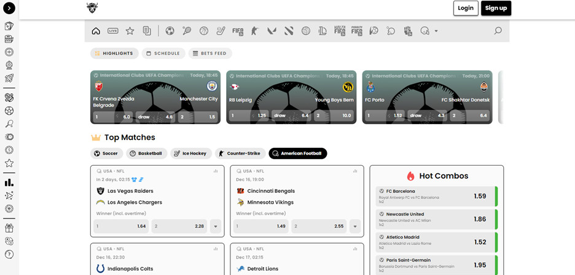Select the Soccer top matches filter
The image size is (575, 275).
[x=106, y=153]
